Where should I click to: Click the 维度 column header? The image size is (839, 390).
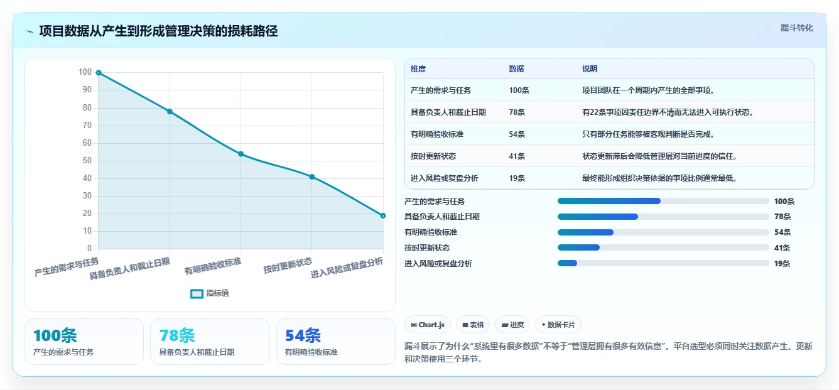pyautogui.click(x=418, y=69)
